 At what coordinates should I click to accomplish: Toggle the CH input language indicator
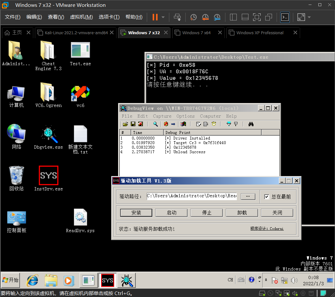click(230, 280)
